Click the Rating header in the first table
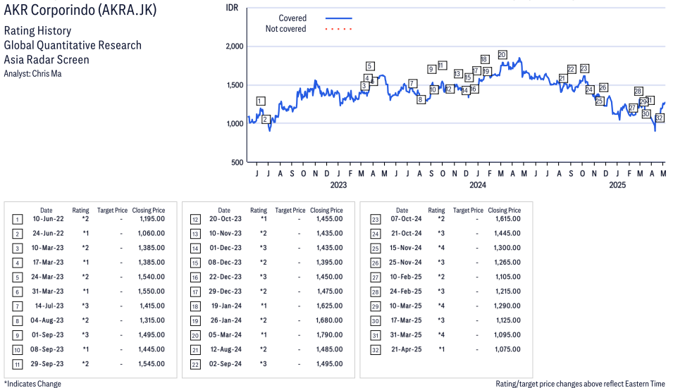673x388 pixels. (81, 211)
